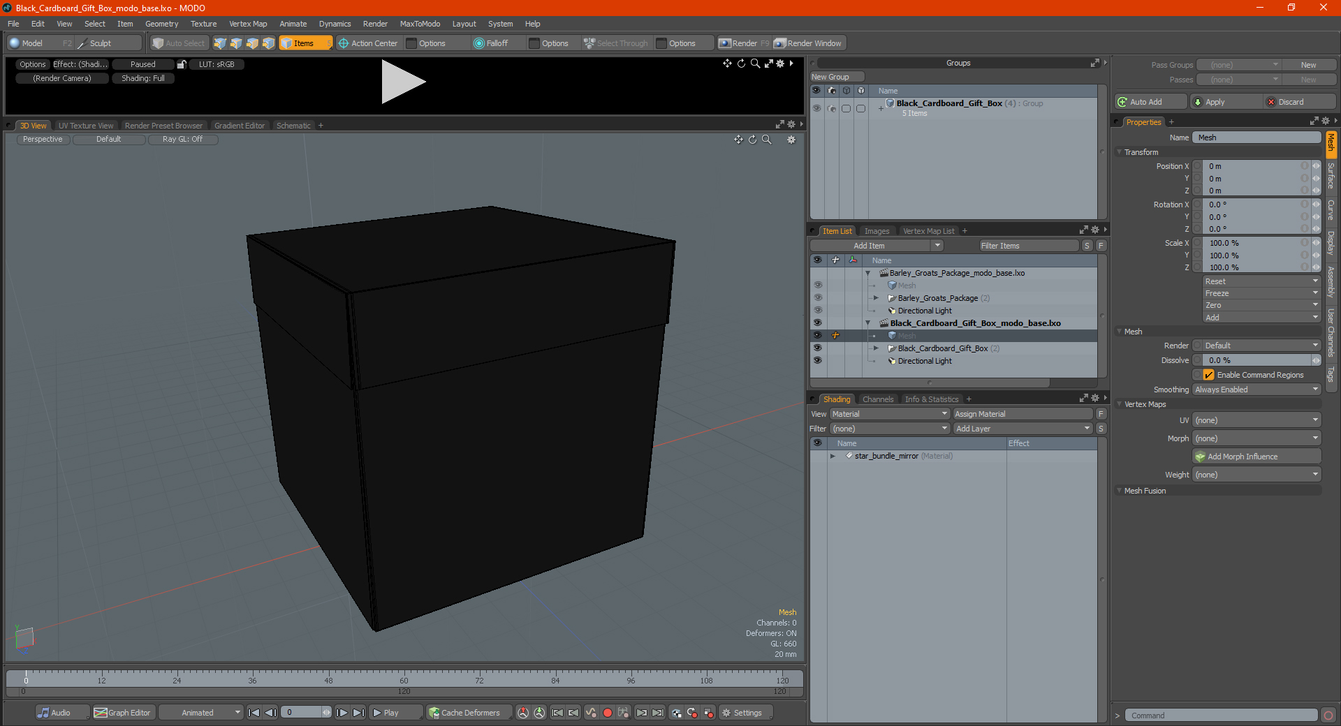Screen dimensions: 1341x726
Task: Click the Play button in timeline
Action: (x=395, y=713)
